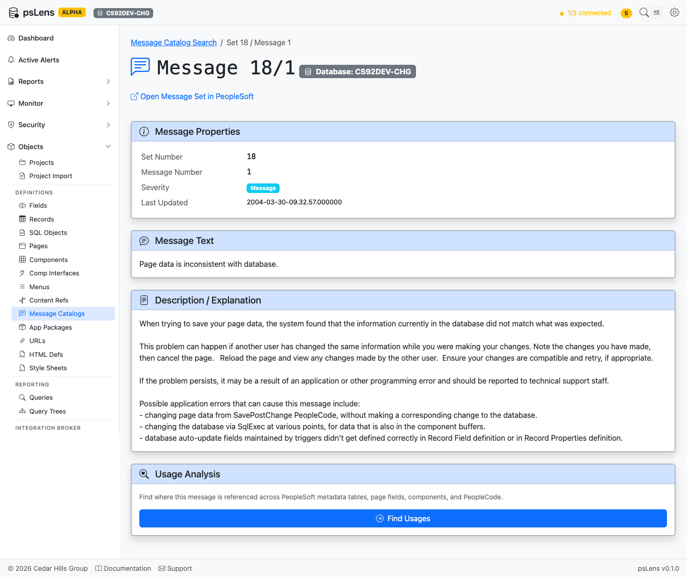
Task: Click the Find Usages button
Action: tap(403, 518)
